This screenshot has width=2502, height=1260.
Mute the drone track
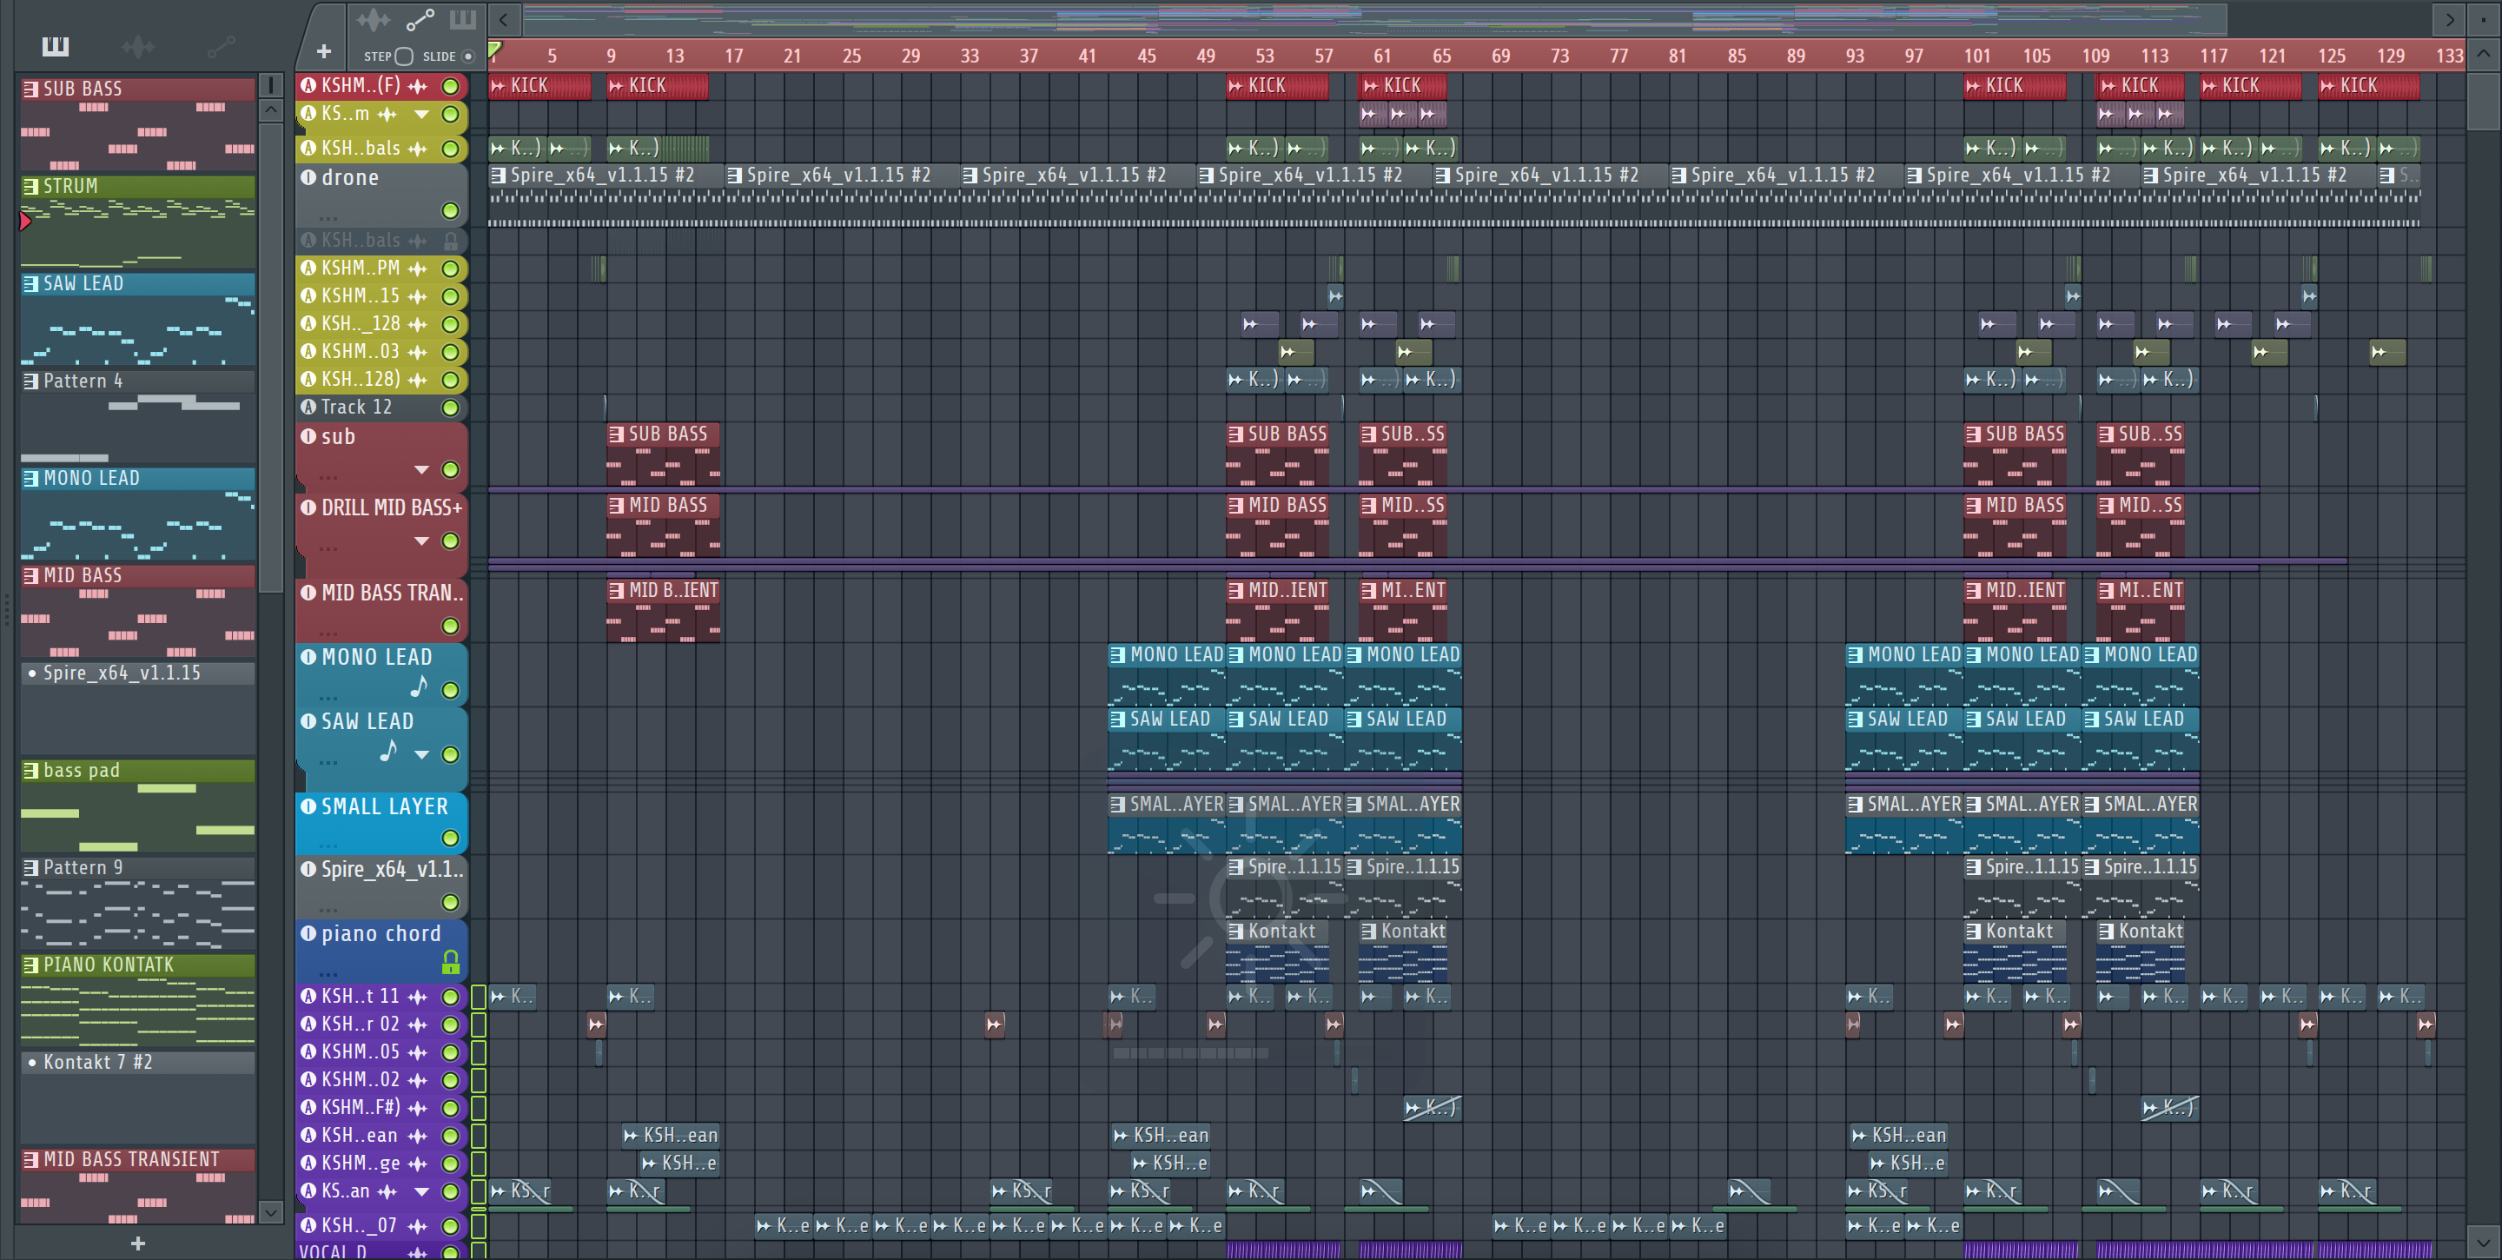click(450, 211)
